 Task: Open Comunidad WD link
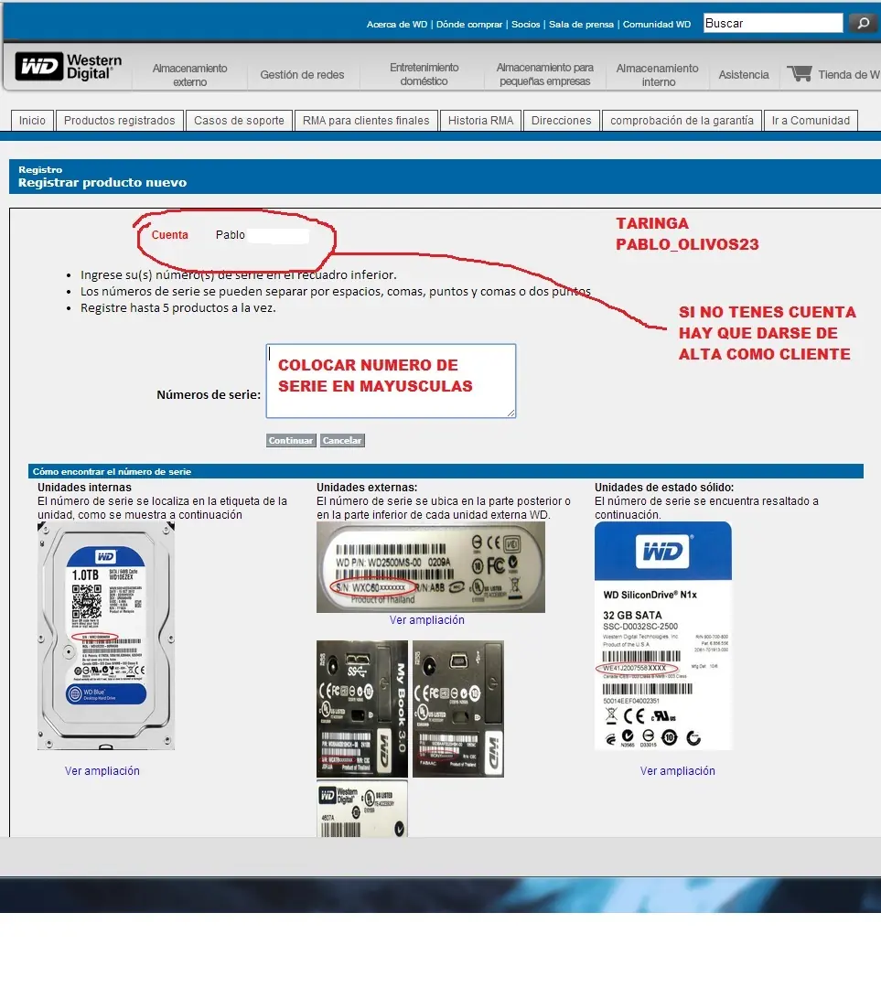[657, 24]
